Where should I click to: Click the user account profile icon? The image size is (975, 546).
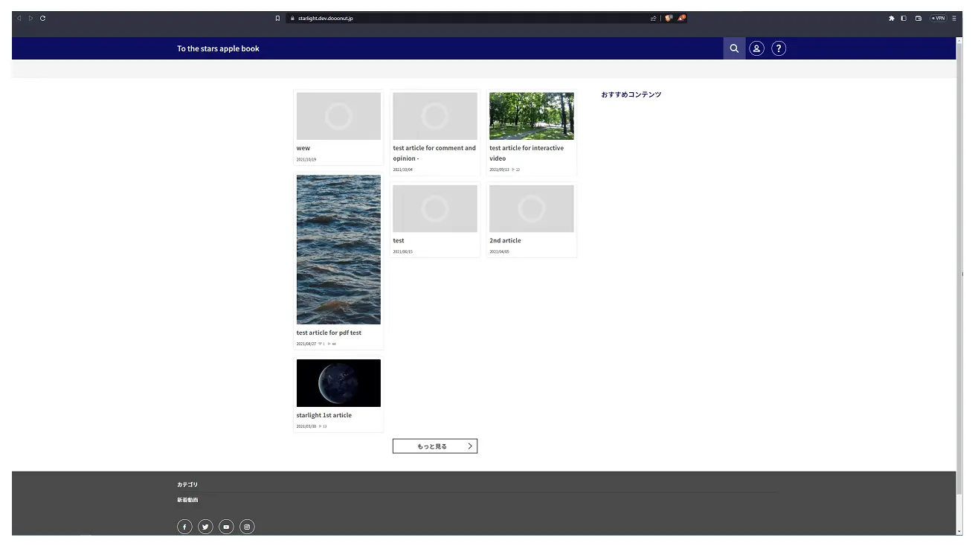coord(756,48)
